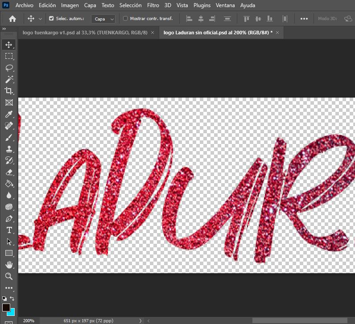Select the Blur tool

pyautogui.click(x=9, y=195)
